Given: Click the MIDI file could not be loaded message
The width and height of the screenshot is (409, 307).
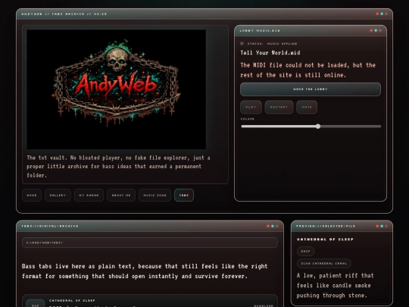Looking at the screenshot, I should (x=308, y=70).
